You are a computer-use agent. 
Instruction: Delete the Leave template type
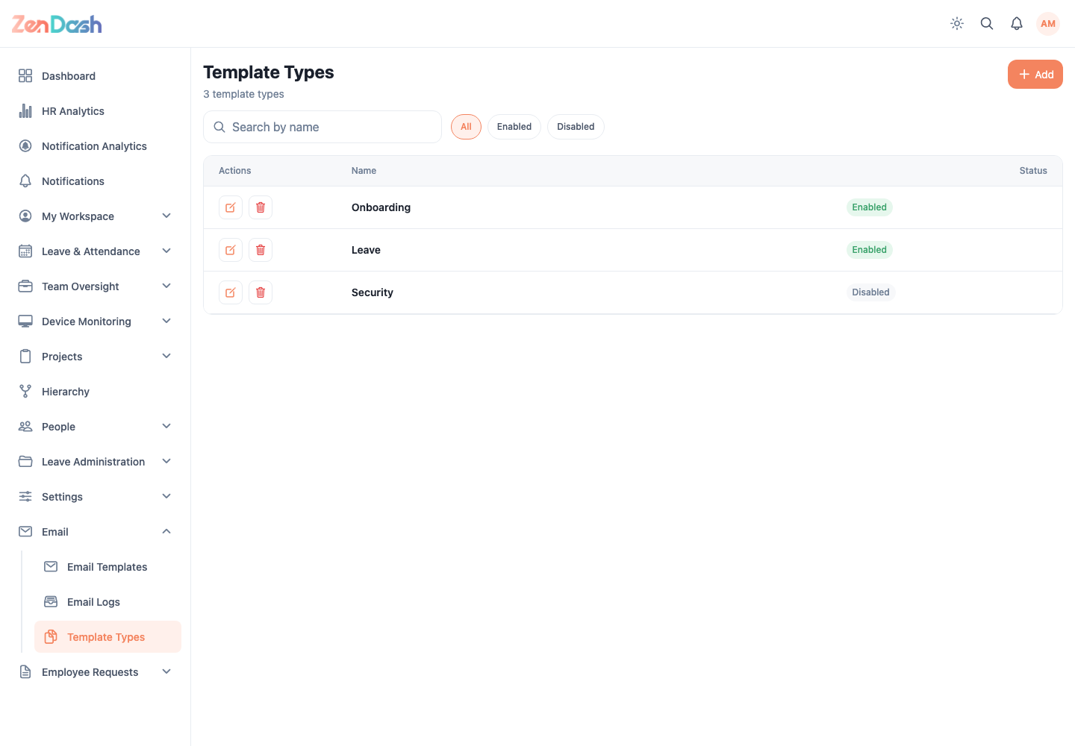click(261, 250)
